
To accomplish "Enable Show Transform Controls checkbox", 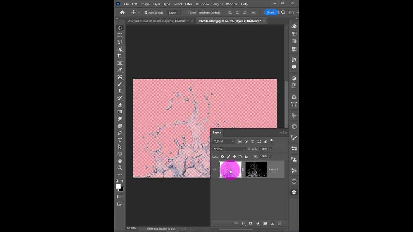I will [x=187, y=13].
